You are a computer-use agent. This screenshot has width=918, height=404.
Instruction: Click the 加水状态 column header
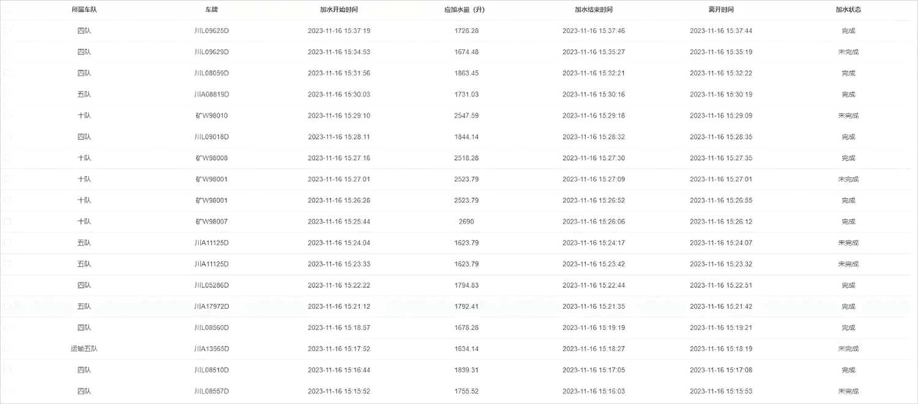(x=848, y=10)
